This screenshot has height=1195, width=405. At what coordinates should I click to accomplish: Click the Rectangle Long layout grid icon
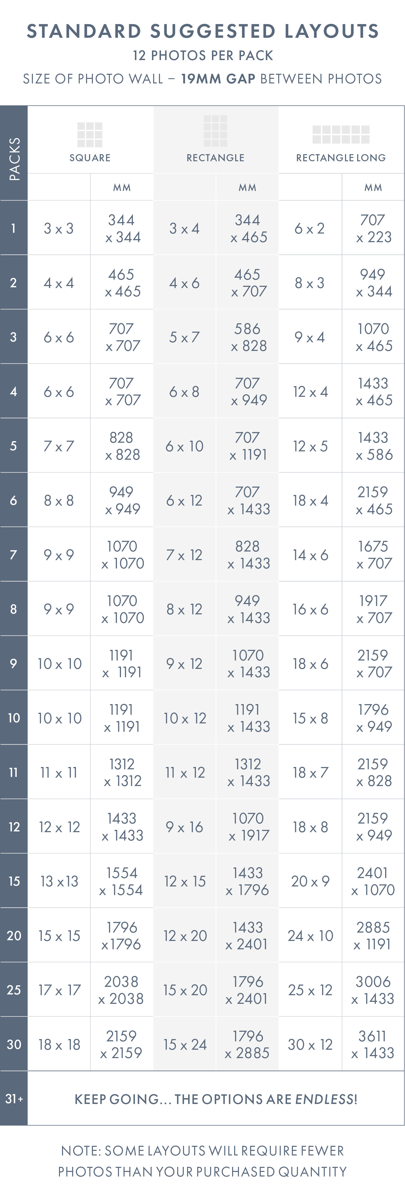[x=341, y=135]
